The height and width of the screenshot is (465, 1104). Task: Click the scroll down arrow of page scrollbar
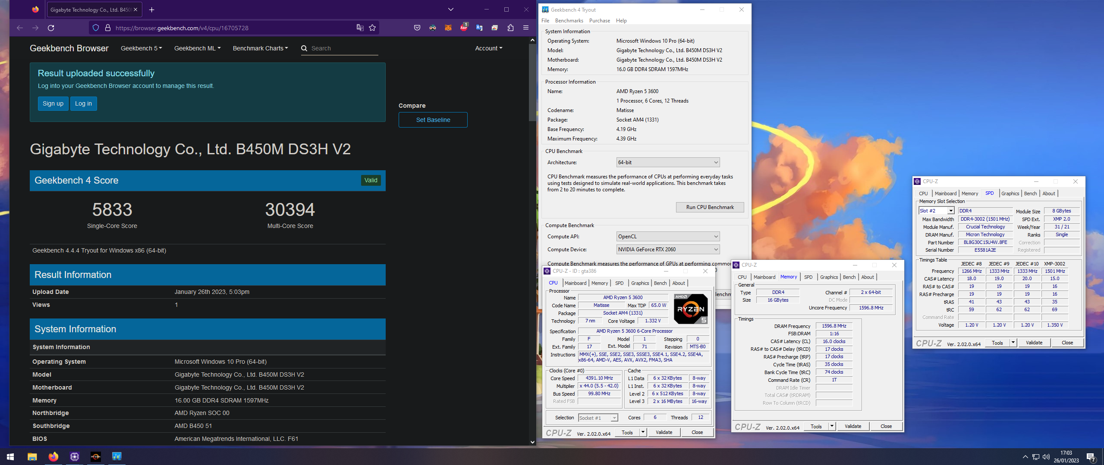click(532, 442)
